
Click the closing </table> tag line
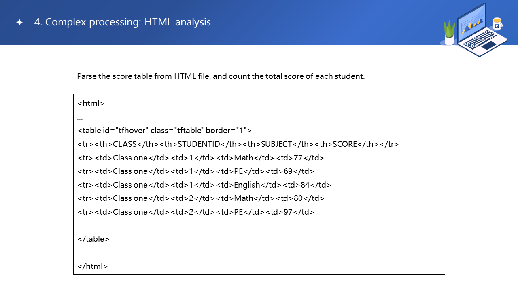tap(93, 239)
